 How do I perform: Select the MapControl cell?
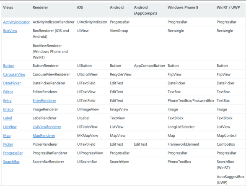(227, 136)
